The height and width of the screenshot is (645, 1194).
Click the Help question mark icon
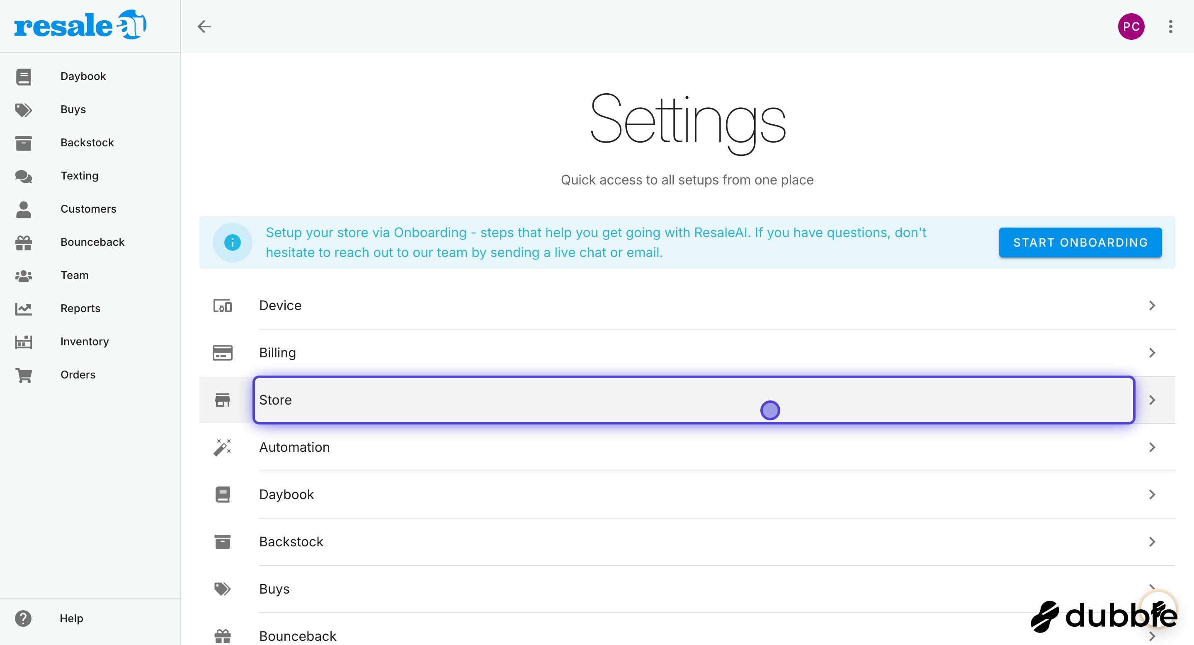(23, 618)
